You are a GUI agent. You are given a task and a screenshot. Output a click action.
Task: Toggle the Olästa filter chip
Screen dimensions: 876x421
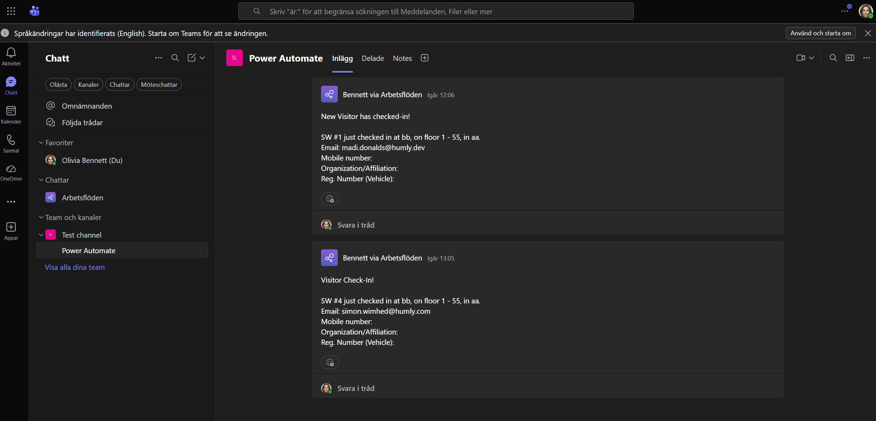pos(58,85)
